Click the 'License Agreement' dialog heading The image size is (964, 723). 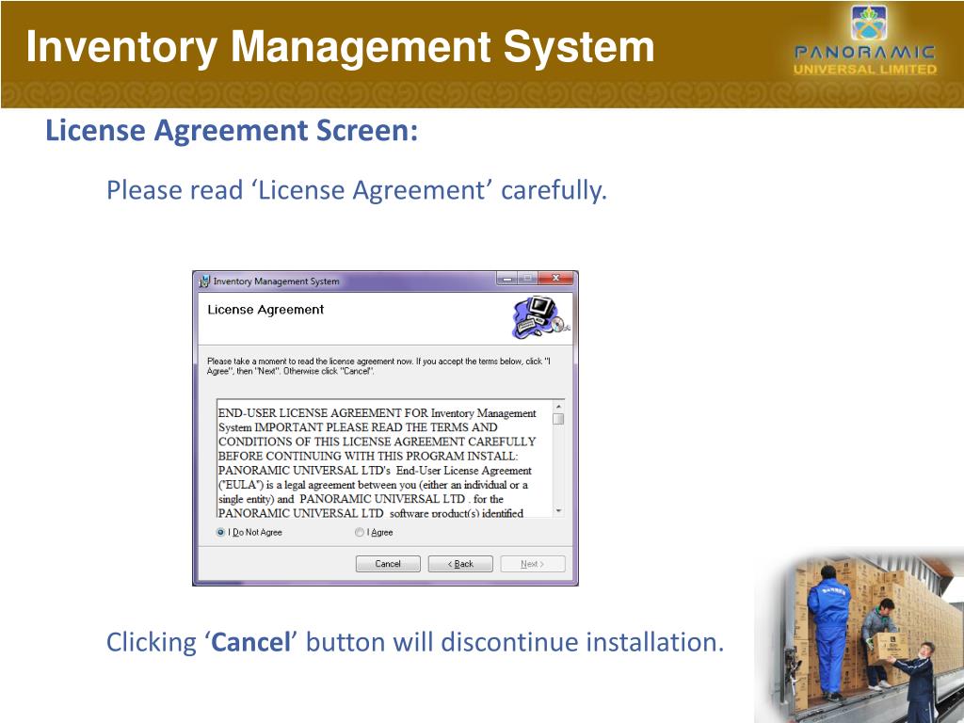265,310
